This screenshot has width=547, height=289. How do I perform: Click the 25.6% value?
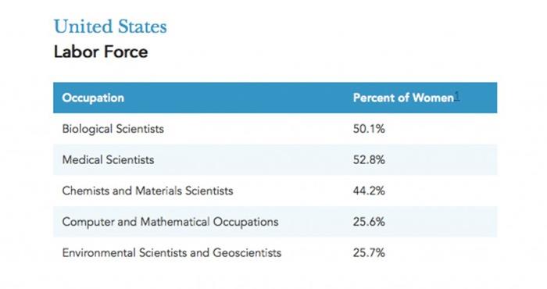pyautogui.click(x=369, y=222)
